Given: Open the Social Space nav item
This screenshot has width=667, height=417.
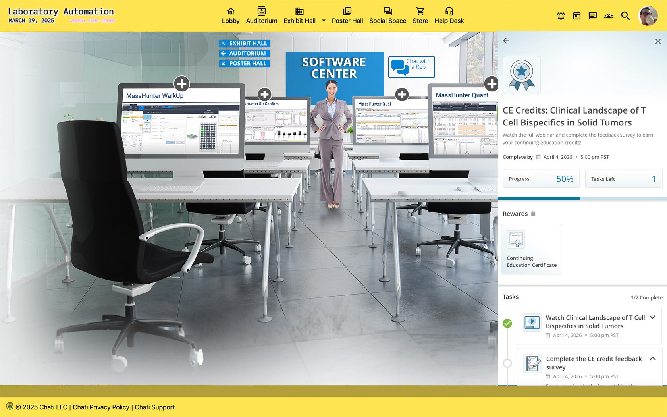Looking at the screenshot, I should [387, 16].
